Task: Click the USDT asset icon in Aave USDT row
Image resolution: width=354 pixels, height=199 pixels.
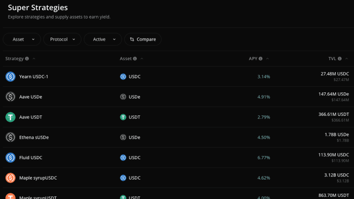Action: click(123, 117)
